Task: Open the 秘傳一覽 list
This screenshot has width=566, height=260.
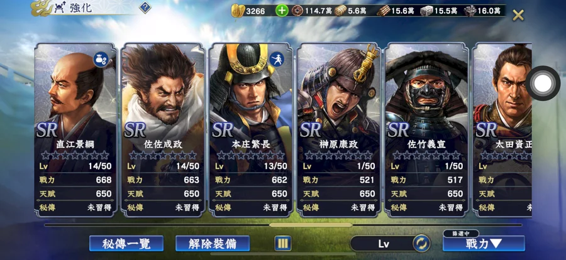Action: pos(126,244)
